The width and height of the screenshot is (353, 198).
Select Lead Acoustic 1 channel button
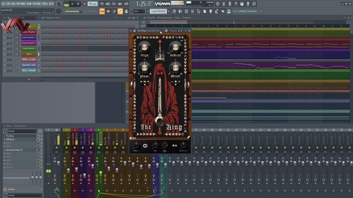point(29,37)
